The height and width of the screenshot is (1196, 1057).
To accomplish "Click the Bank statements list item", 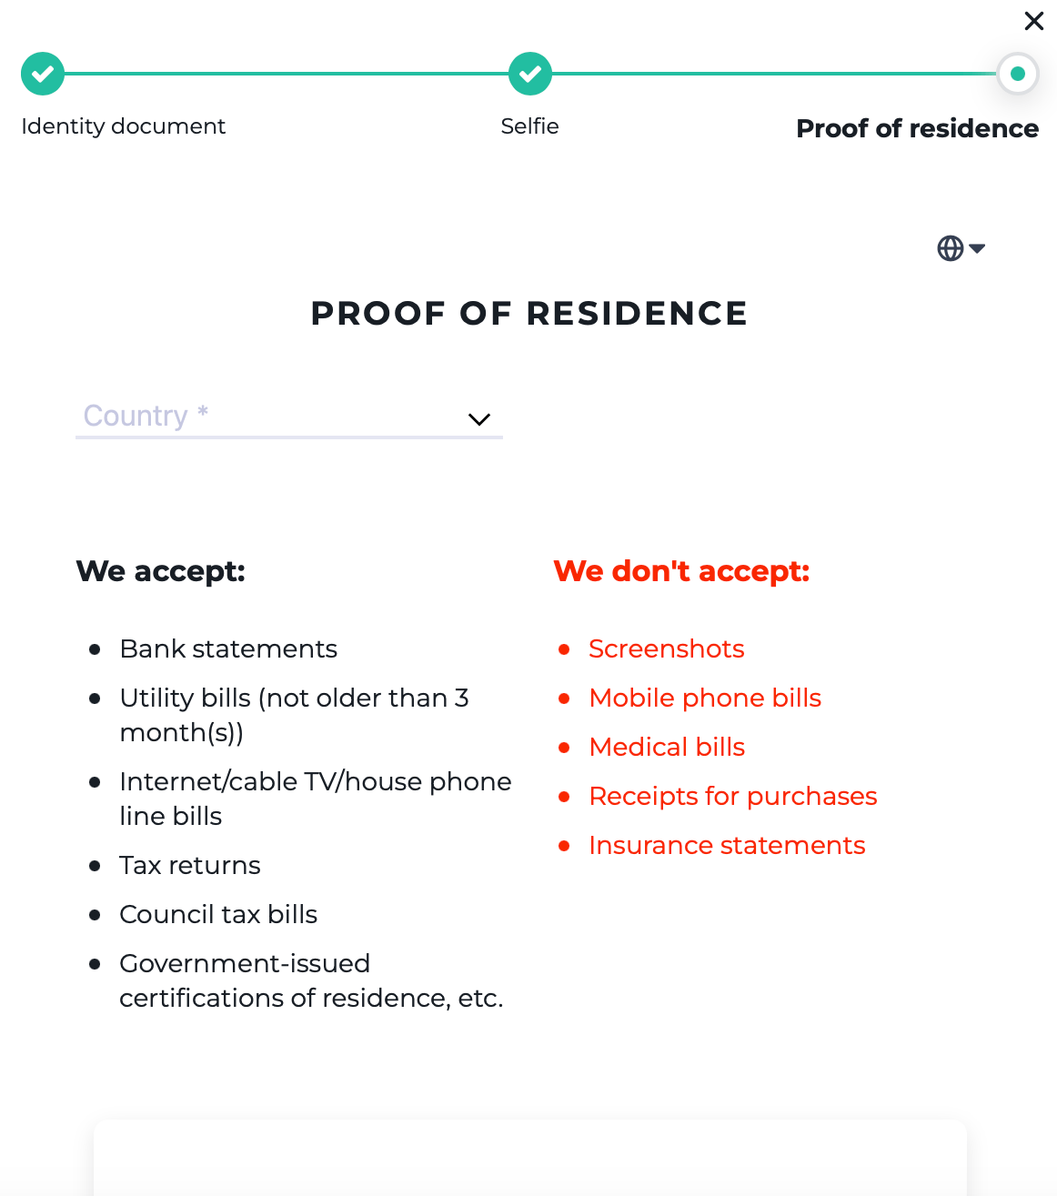I will tap(228, 648).
